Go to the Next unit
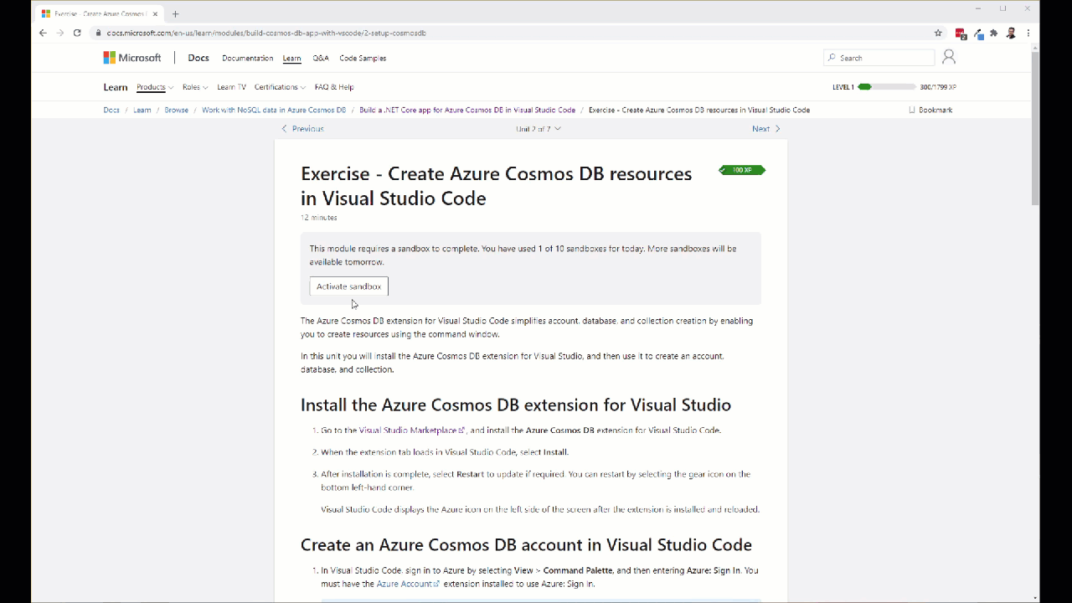This screenshot has height=603, width=1072. [x=766, y=129]
